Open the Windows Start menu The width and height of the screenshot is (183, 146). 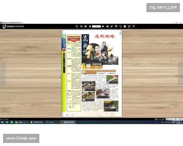point(2,122)
